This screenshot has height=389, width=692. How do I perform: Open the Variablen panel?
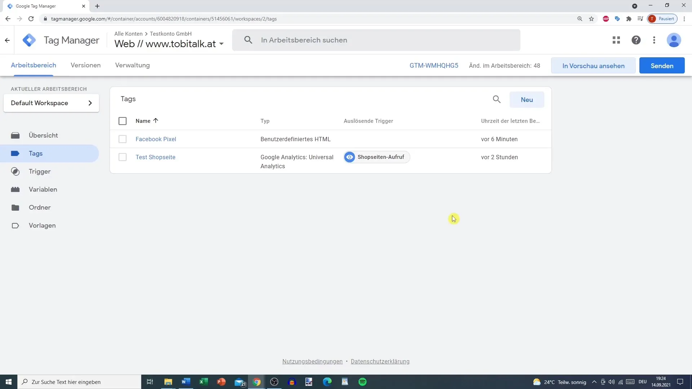[x=43, y=189]
